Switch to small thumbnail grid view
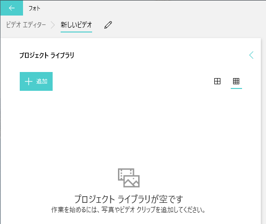 236,81
